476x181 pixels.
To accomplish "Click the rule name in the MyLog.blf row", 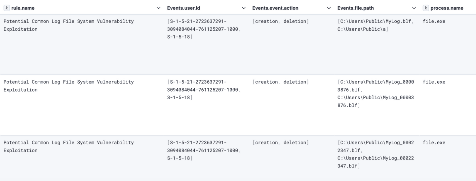I will pos(68,25).
